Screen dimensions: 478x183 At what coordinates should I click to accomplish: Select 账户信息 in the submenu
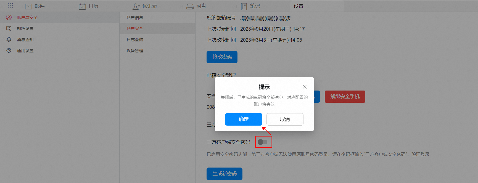coord(135,18)
